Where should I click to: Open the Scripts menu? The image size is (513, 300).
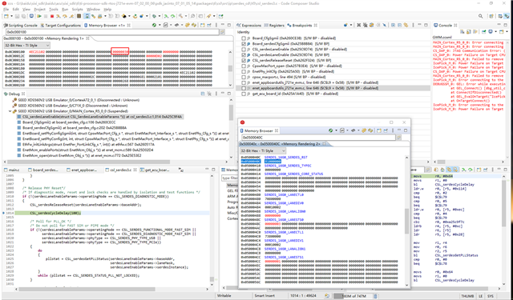tap(77, 10)
